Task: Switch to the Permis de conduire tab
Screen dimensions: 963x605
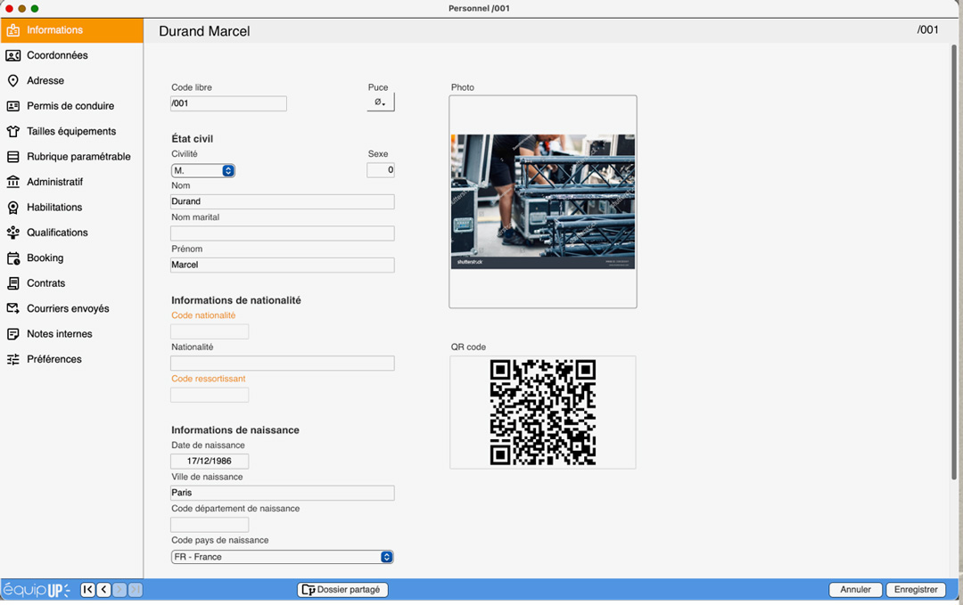Action: coord(70,106)
